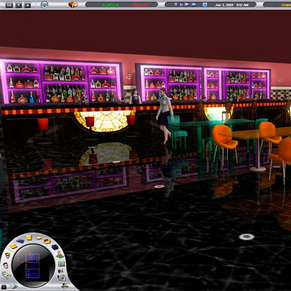Image resolution: width=291 pixels, height=291 pixels.
Task: Go down one floor with down arrow
Action: click(19, 5)
